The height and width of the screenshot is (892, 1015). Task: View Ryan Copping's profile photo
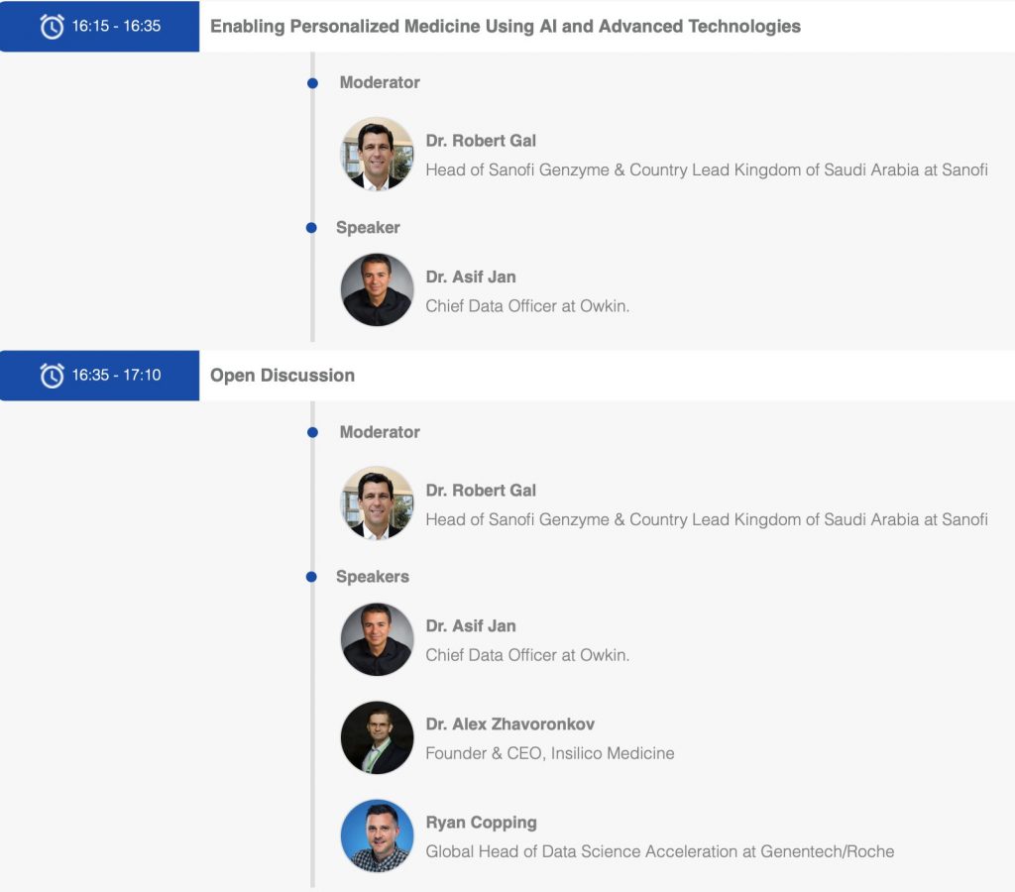click(377, 836)
